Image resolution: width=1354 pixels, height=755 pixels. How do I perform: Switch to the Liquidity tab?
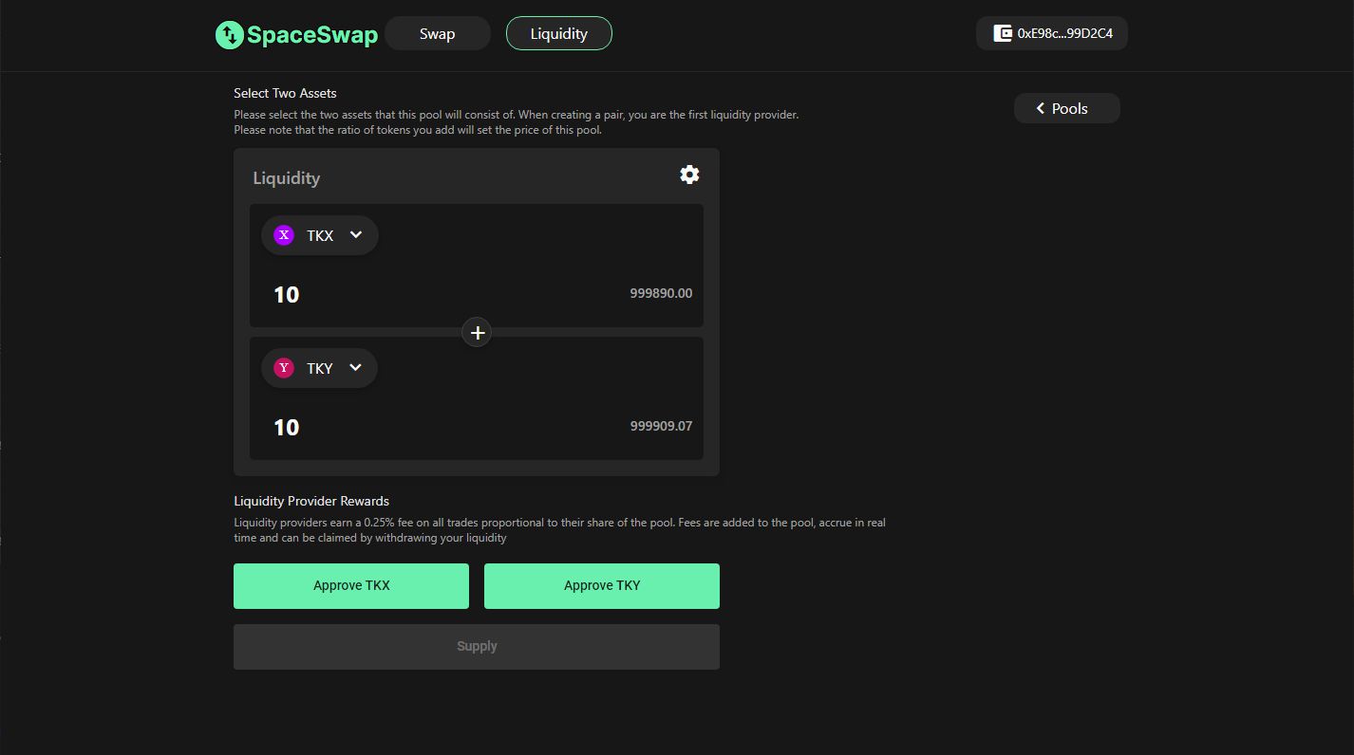pos(559,33)
